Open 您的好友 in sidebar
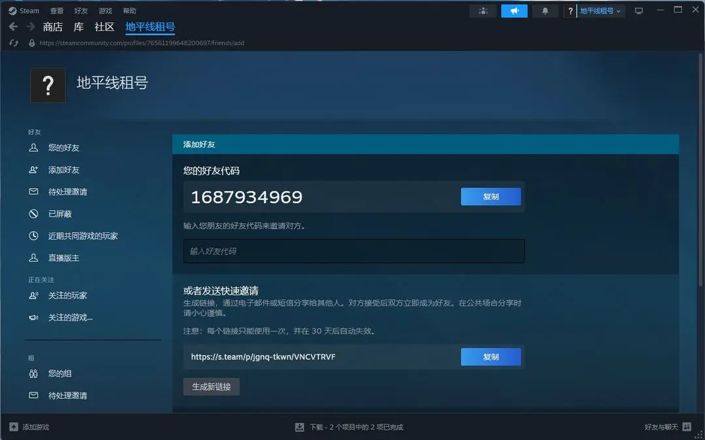The height and width of the screenshot is (440, 705). 64,148
